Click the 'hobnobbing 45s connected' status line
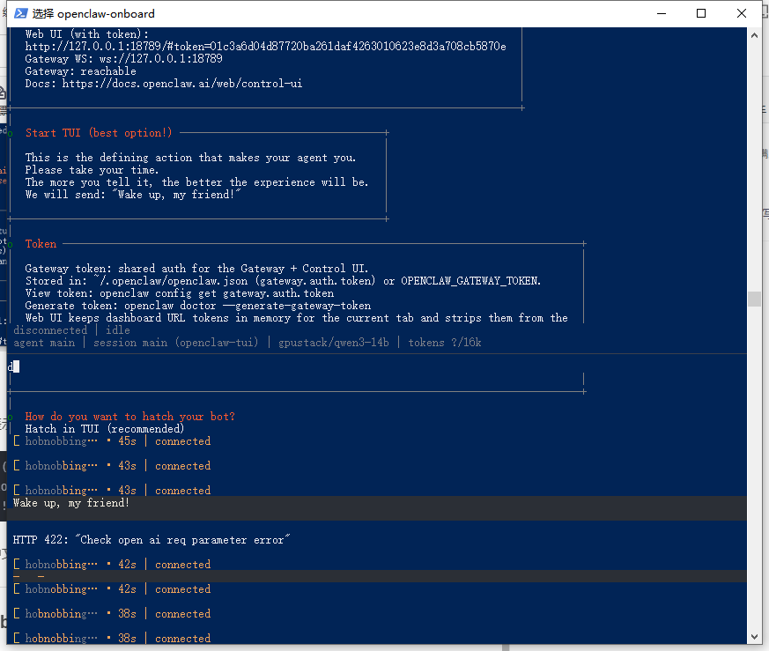 click(x=112, y=441)
